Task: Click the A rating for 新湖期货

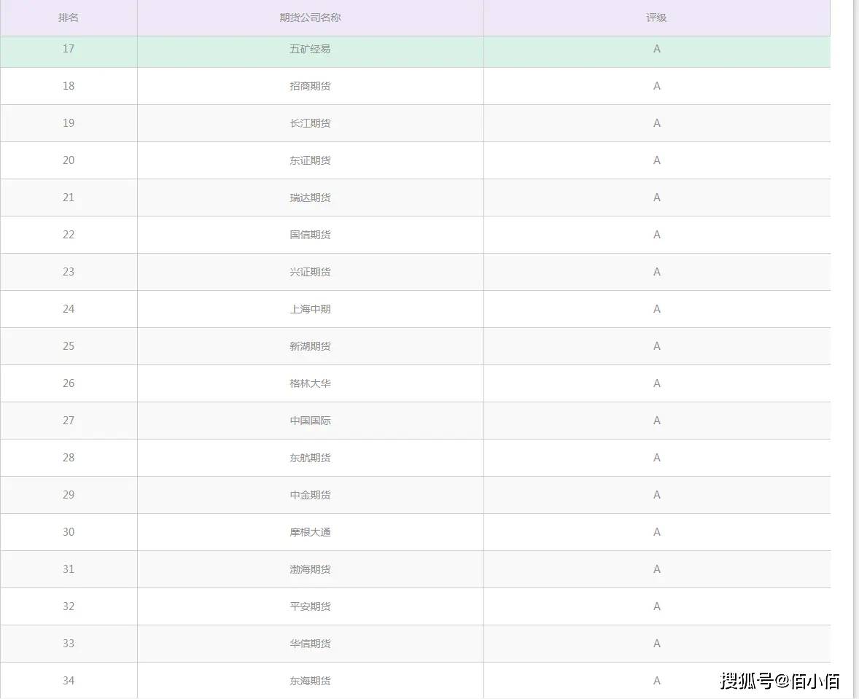Action: [657, 346]
